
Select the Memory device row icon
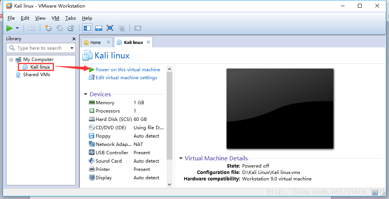[92, 102]
